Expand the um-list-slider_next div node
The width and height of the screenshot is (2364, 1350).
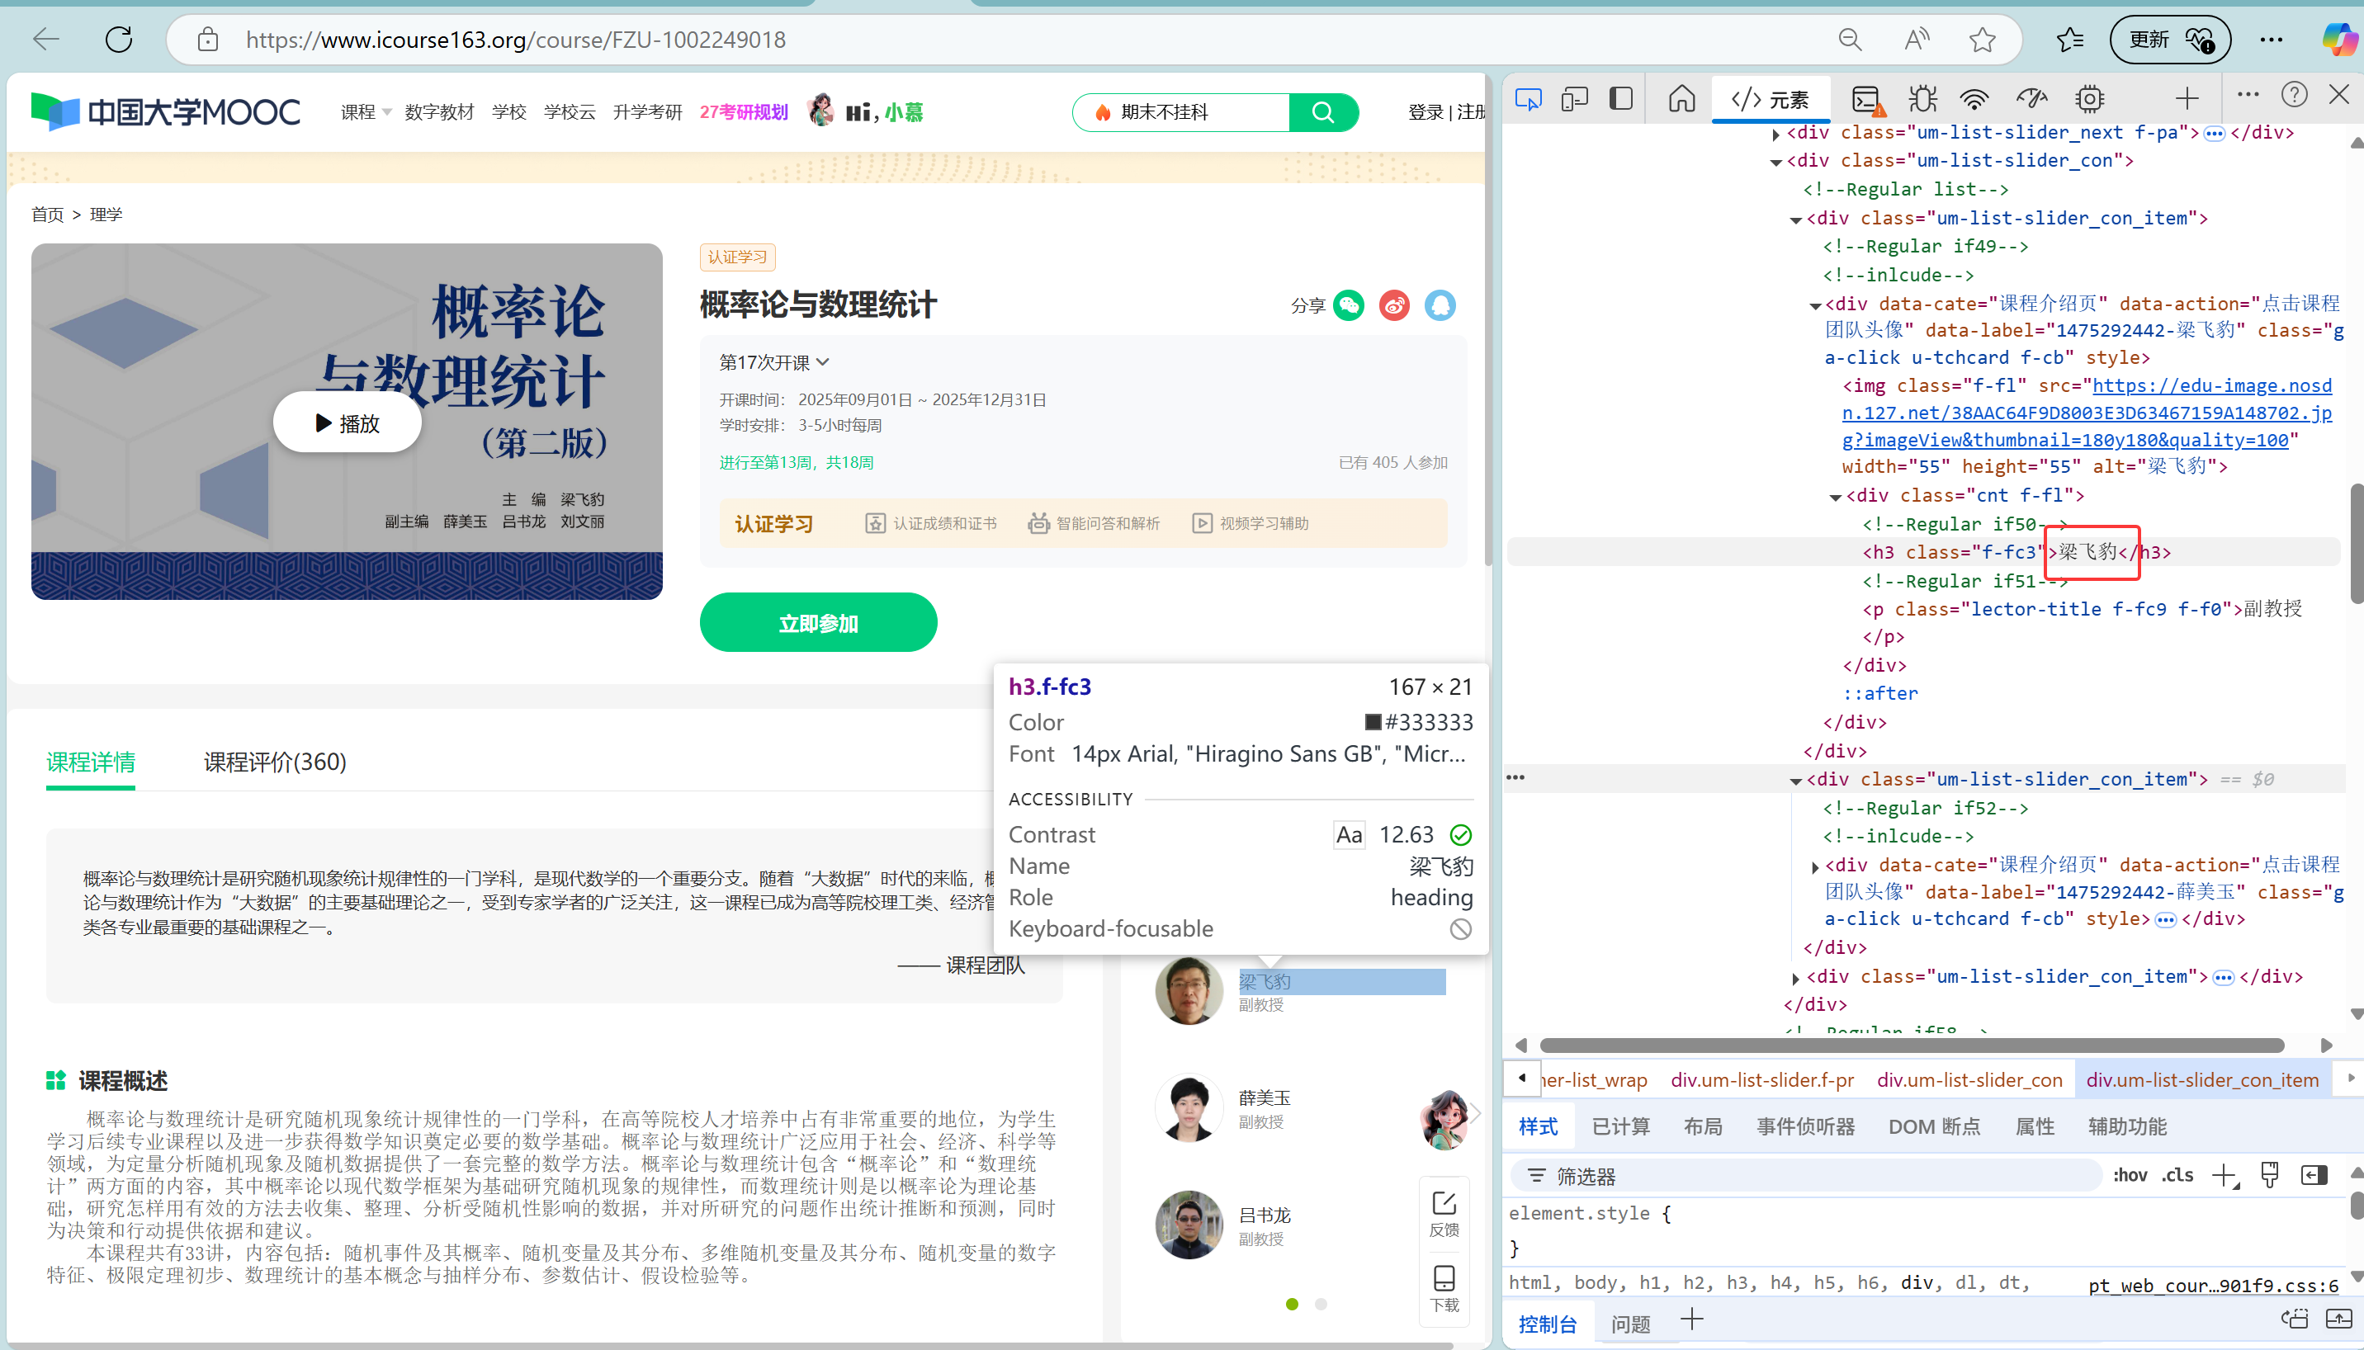[x=1775, y=135]
